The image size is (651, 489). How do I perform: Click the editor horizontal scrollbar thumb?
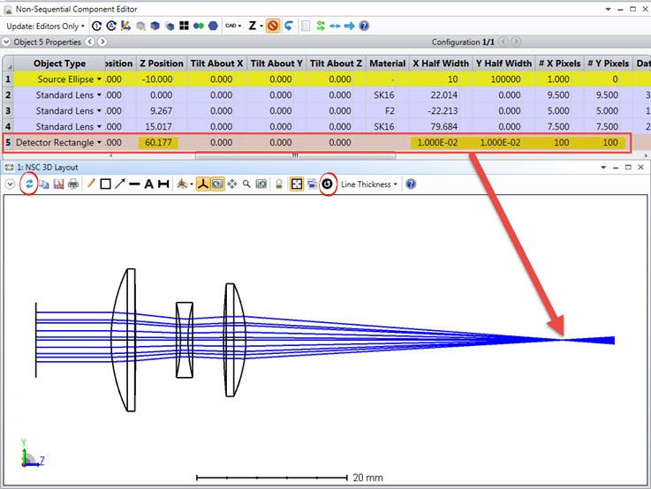click(295, 156)
